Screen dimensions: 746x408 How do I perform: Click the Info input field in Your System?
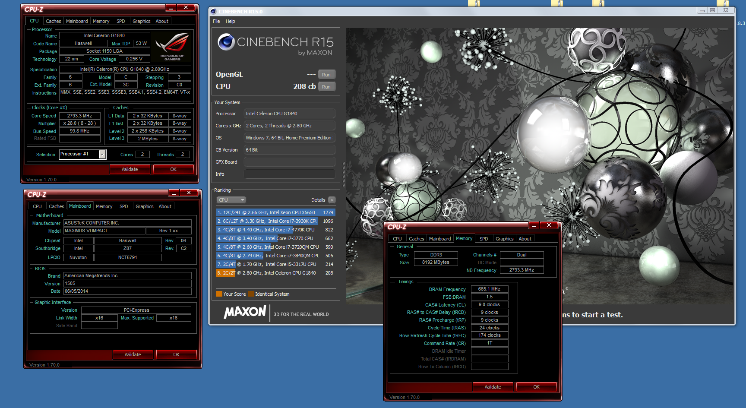pyautogui.click(x=289, y=174)
